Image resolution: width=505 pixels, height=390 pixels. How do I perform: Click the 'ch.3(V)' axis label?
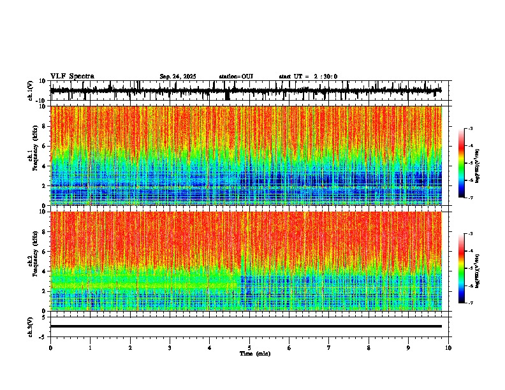(30, 328)
